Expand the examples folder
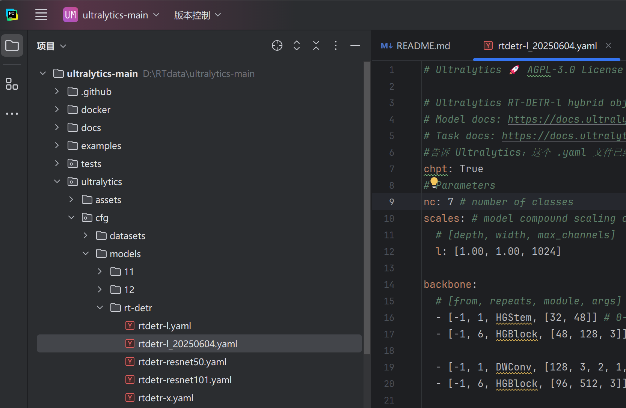This screenshot has width=626, height=408. point(57,145)
